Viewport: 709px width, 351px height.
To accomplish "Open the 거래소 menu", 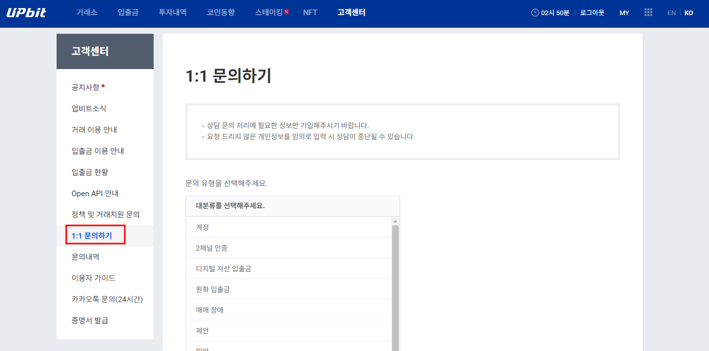I will 86,12.
